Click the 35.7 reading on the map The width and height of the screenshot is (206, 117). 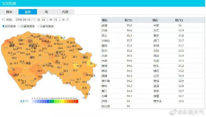point(40,71)
